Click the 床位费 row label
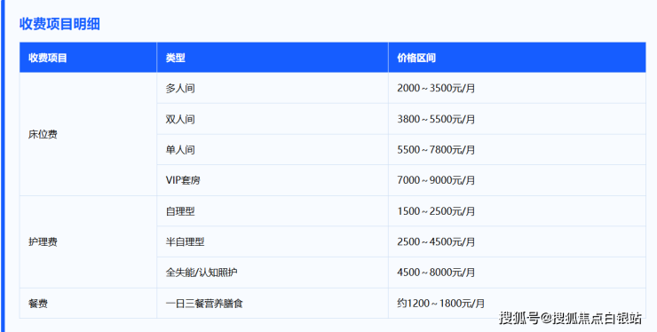The height and width of the screenshot is (332, 657). pos(43,135)
